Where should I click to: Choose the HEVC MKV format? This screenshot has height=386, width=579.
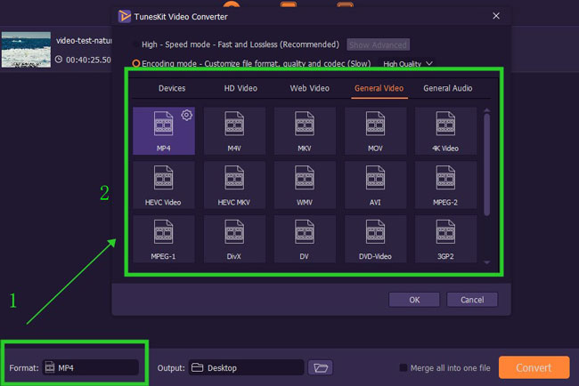coord(234,185)
